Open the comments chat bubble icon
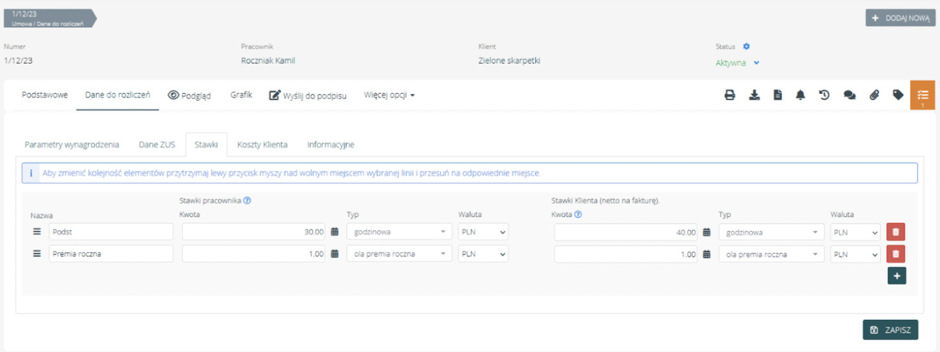The width and height of the screenshot is (940, 352). [x=849, y=95]
